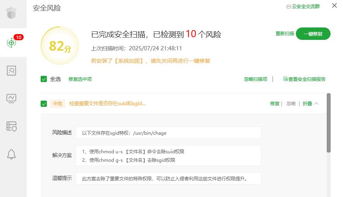Click the 上次扫描时间 timestamp text

pyautogui.click(x=136, y=48)
